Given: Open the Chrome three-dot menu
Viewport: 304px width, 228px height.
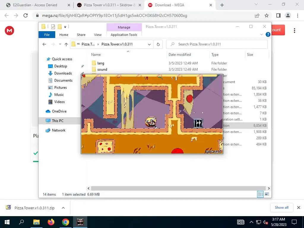Looking at the screenshot, I should coord(297,15).
